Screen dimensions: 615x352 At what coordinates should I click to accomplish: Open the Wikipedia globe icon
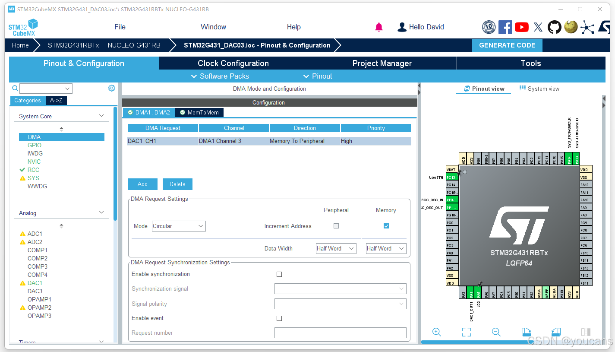click(x=571, y=27)
